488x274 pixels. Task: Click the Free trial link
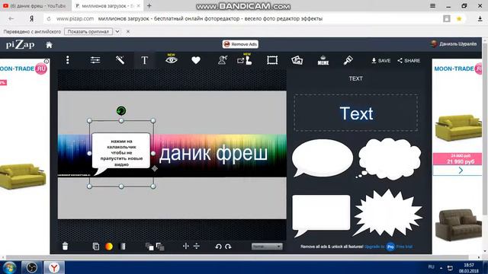pos(404,247)
